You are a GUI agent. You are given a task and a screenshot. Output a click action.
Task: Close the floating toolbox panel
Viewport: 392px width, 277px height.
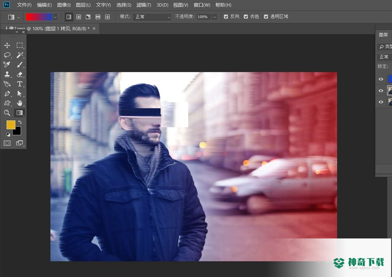(23, 32)
